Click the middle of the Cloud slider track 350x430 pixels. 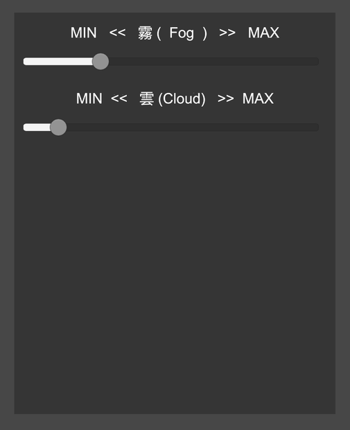pyautogui.click(x=171, y=127)
